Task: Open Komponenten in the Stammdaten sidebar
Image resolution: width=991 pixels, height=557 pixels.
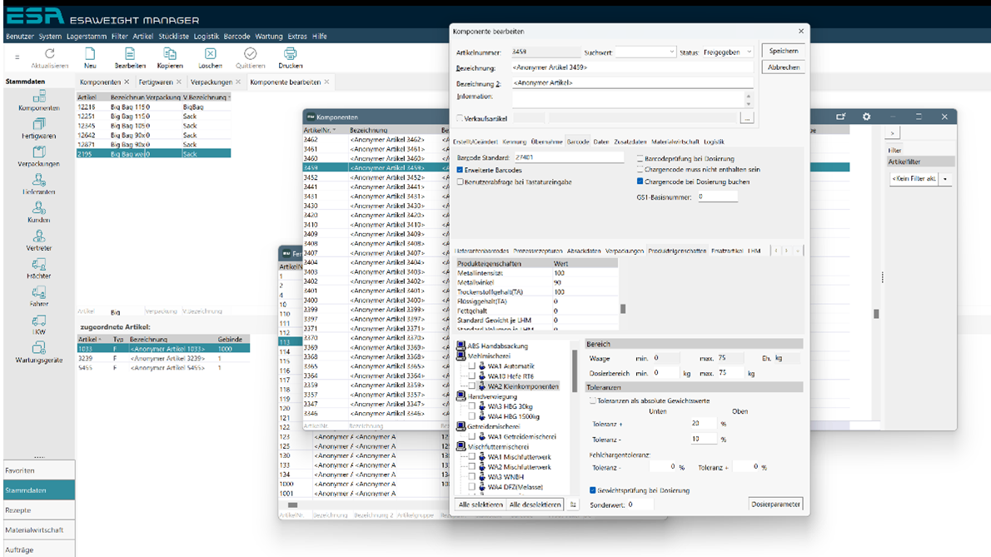Action: coord(39,97)
